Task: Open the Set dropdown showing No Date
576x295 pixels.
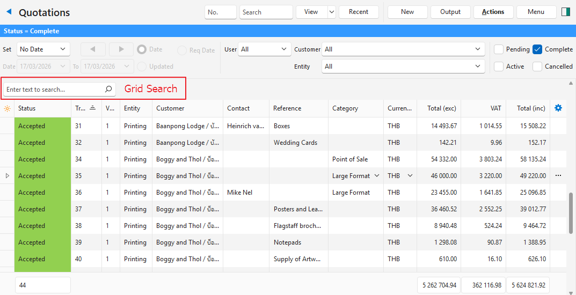Action: click(43, 49)
